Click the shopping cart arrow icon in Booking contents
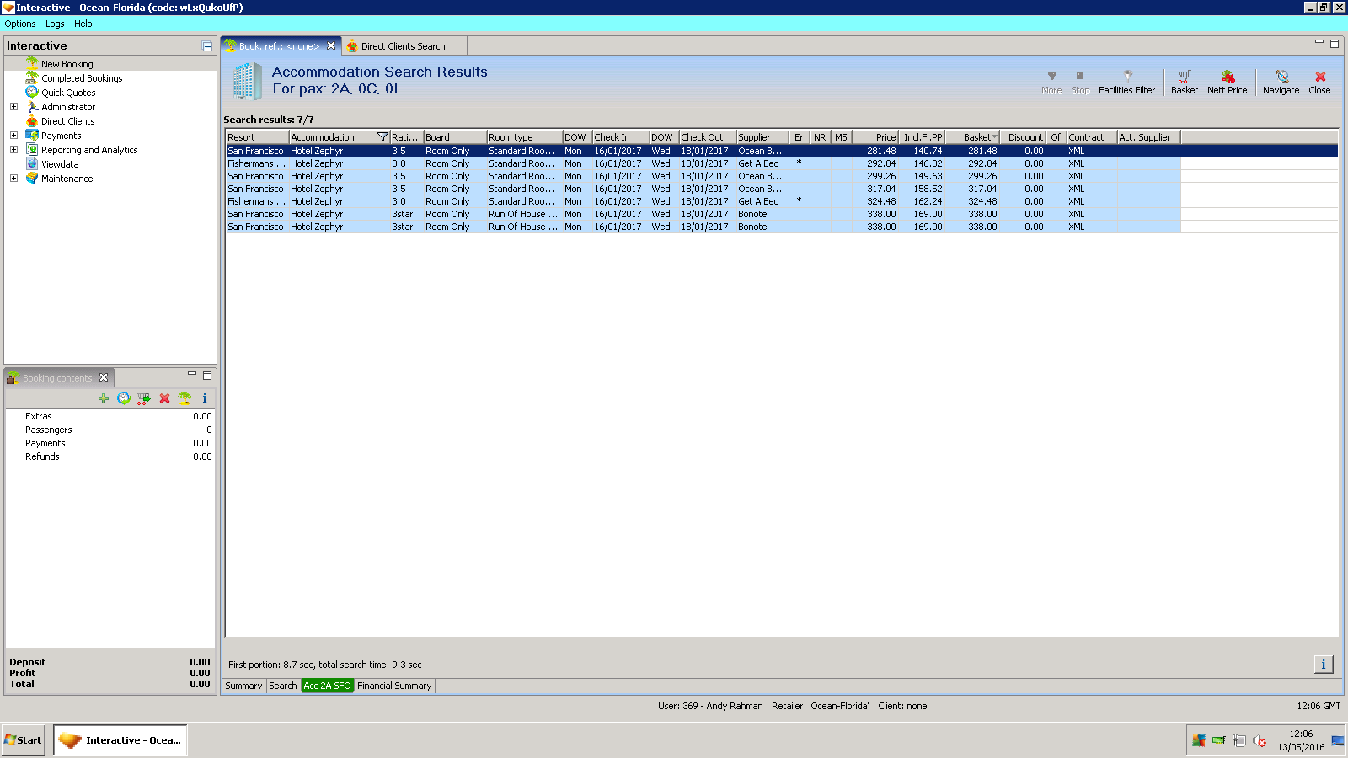Viewport: 1348px width, 758px height. 144,398
